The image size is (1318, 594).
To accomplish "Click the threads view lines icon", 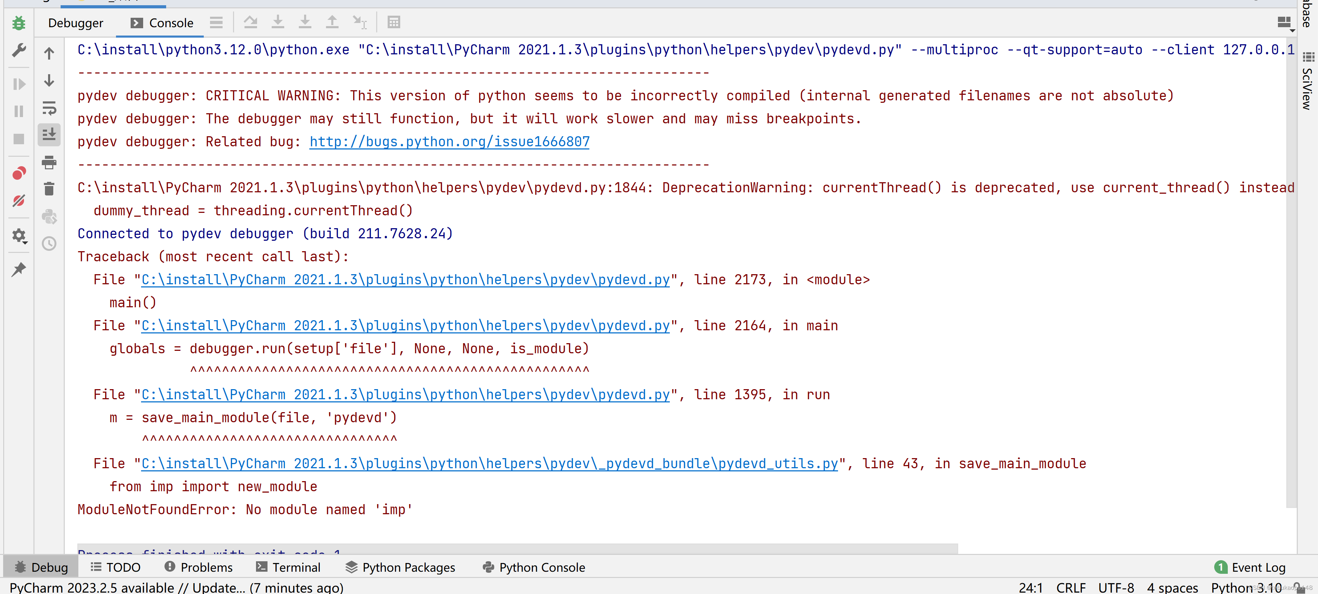I will tap(216, 23).
